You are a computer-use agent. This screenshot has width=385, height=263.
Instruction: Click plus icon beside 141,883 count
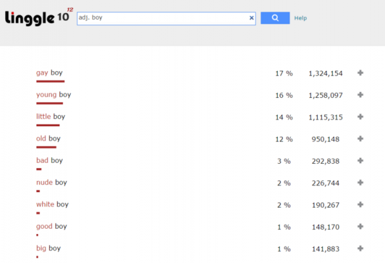point(360,249)
